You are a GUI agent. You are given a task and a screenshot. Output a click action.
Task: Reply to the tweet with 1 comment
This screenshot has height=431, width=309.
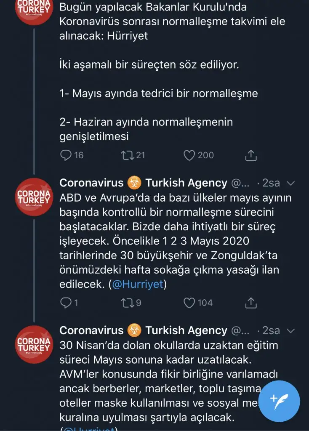[x=66, y=303]
